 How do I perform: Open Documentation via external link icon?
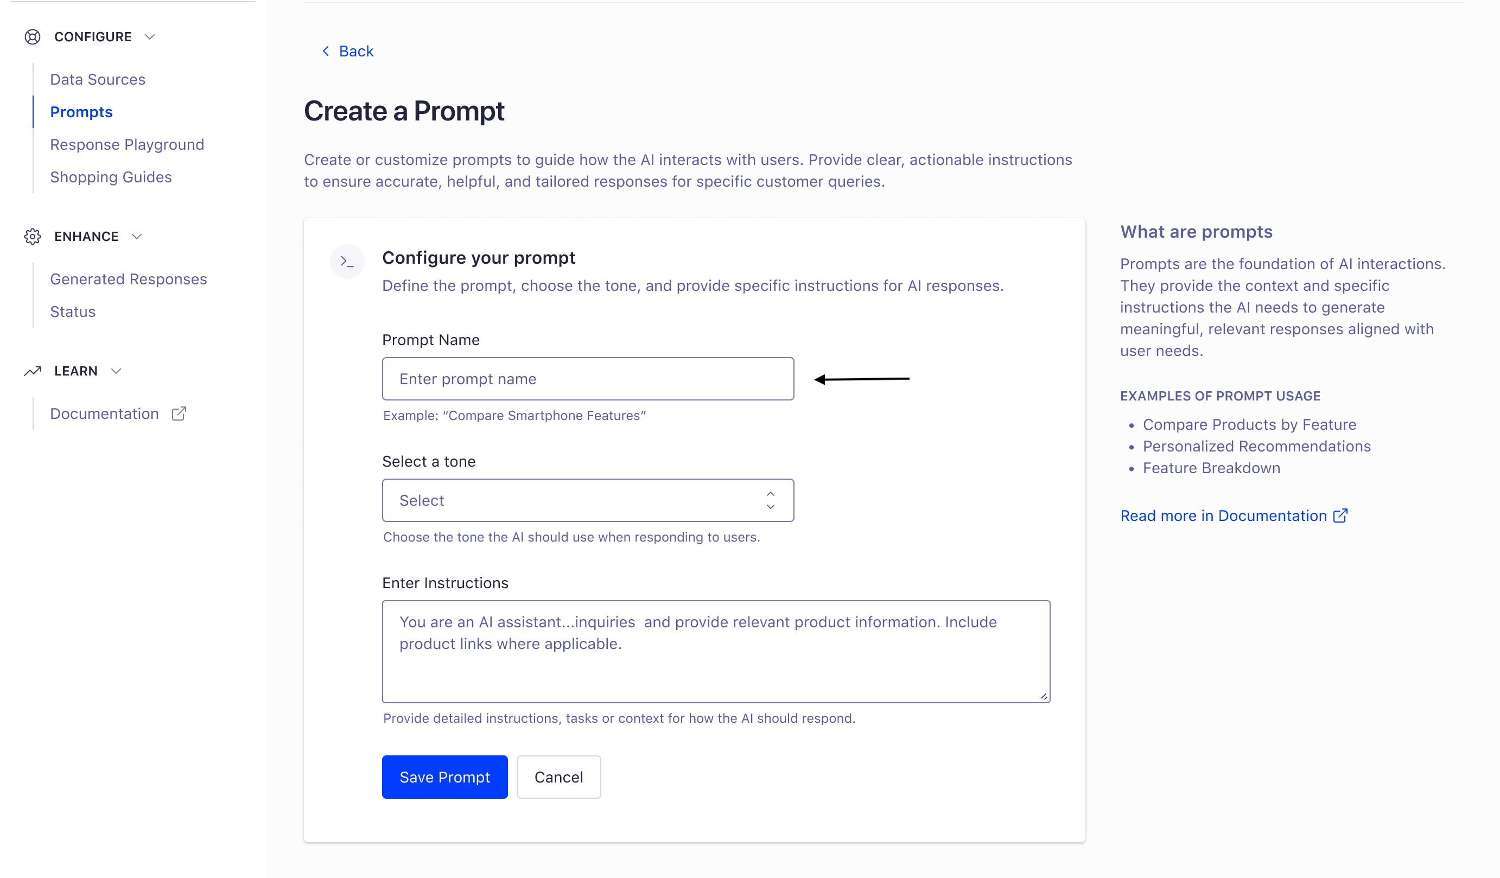pyautogui.click(x=179, y=413)
